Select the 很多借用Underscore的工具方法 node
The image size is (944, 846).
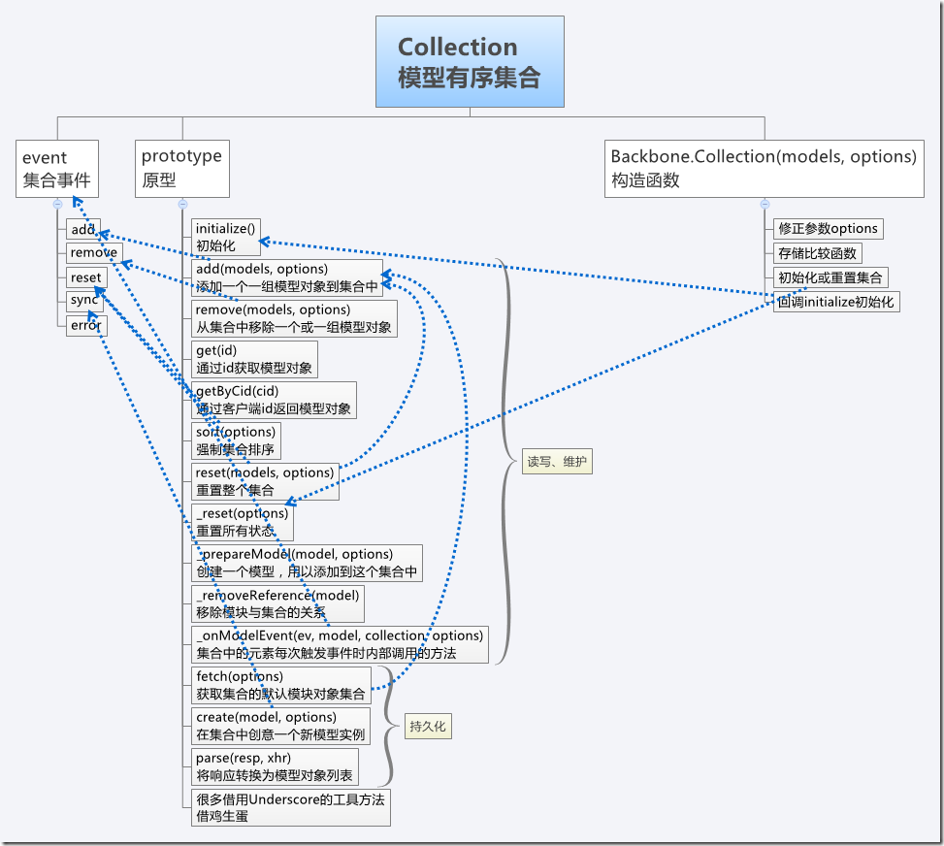[291, 807]
